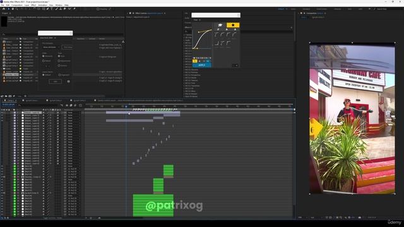Click the Type column header in Project
This screenshot has height=227, width=404.
(25, 39)
